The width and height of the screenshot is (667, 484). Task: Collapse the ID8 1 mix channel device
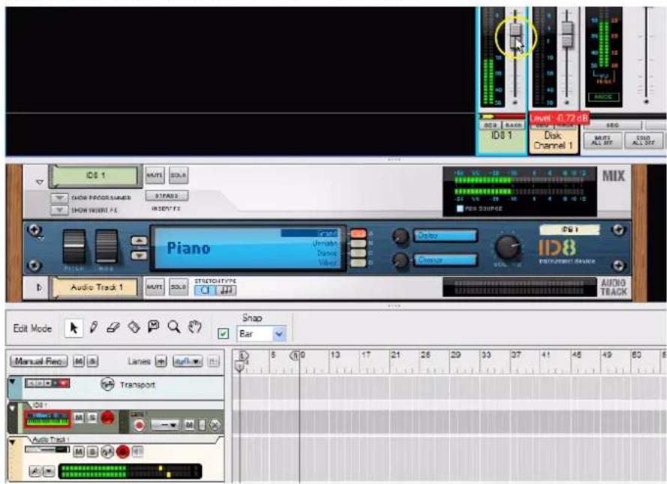click(x=40, y=182)
